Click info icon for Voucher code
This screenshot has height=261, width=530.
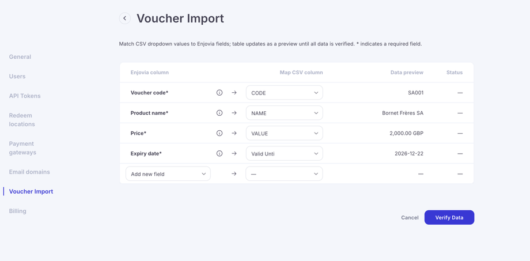219,93
